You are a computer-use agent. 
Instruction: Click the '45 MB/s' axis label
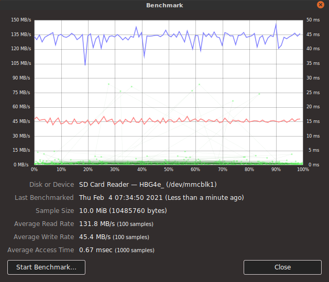(x=21, y=121)
